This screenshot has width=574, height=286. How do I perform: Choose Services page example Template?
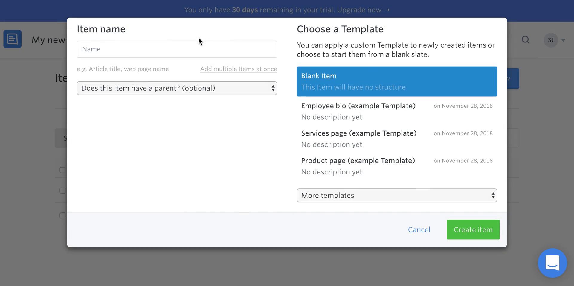[397, 139]
